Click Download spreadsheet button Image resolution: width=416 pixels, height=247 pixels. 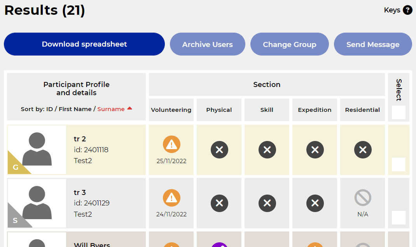(84, 44)
